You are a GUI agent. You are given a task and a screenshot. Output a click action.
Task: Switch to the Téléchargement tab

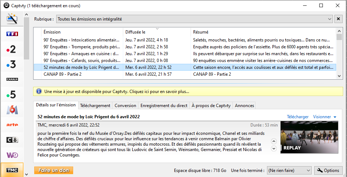pyautogui.click(x=95, y=106)
